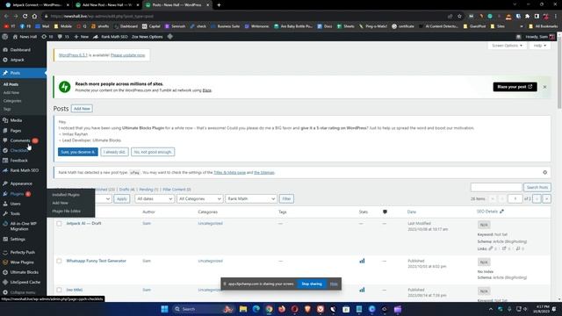562x316 pixels.
Task: View stats for Whatsapp Funny Text Generator
Action: [362, 261]
